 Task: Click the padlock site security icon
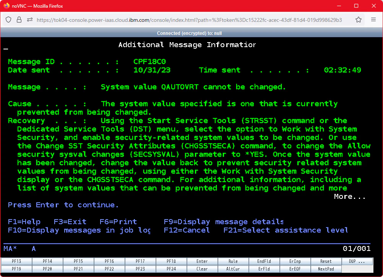point(19,20)
